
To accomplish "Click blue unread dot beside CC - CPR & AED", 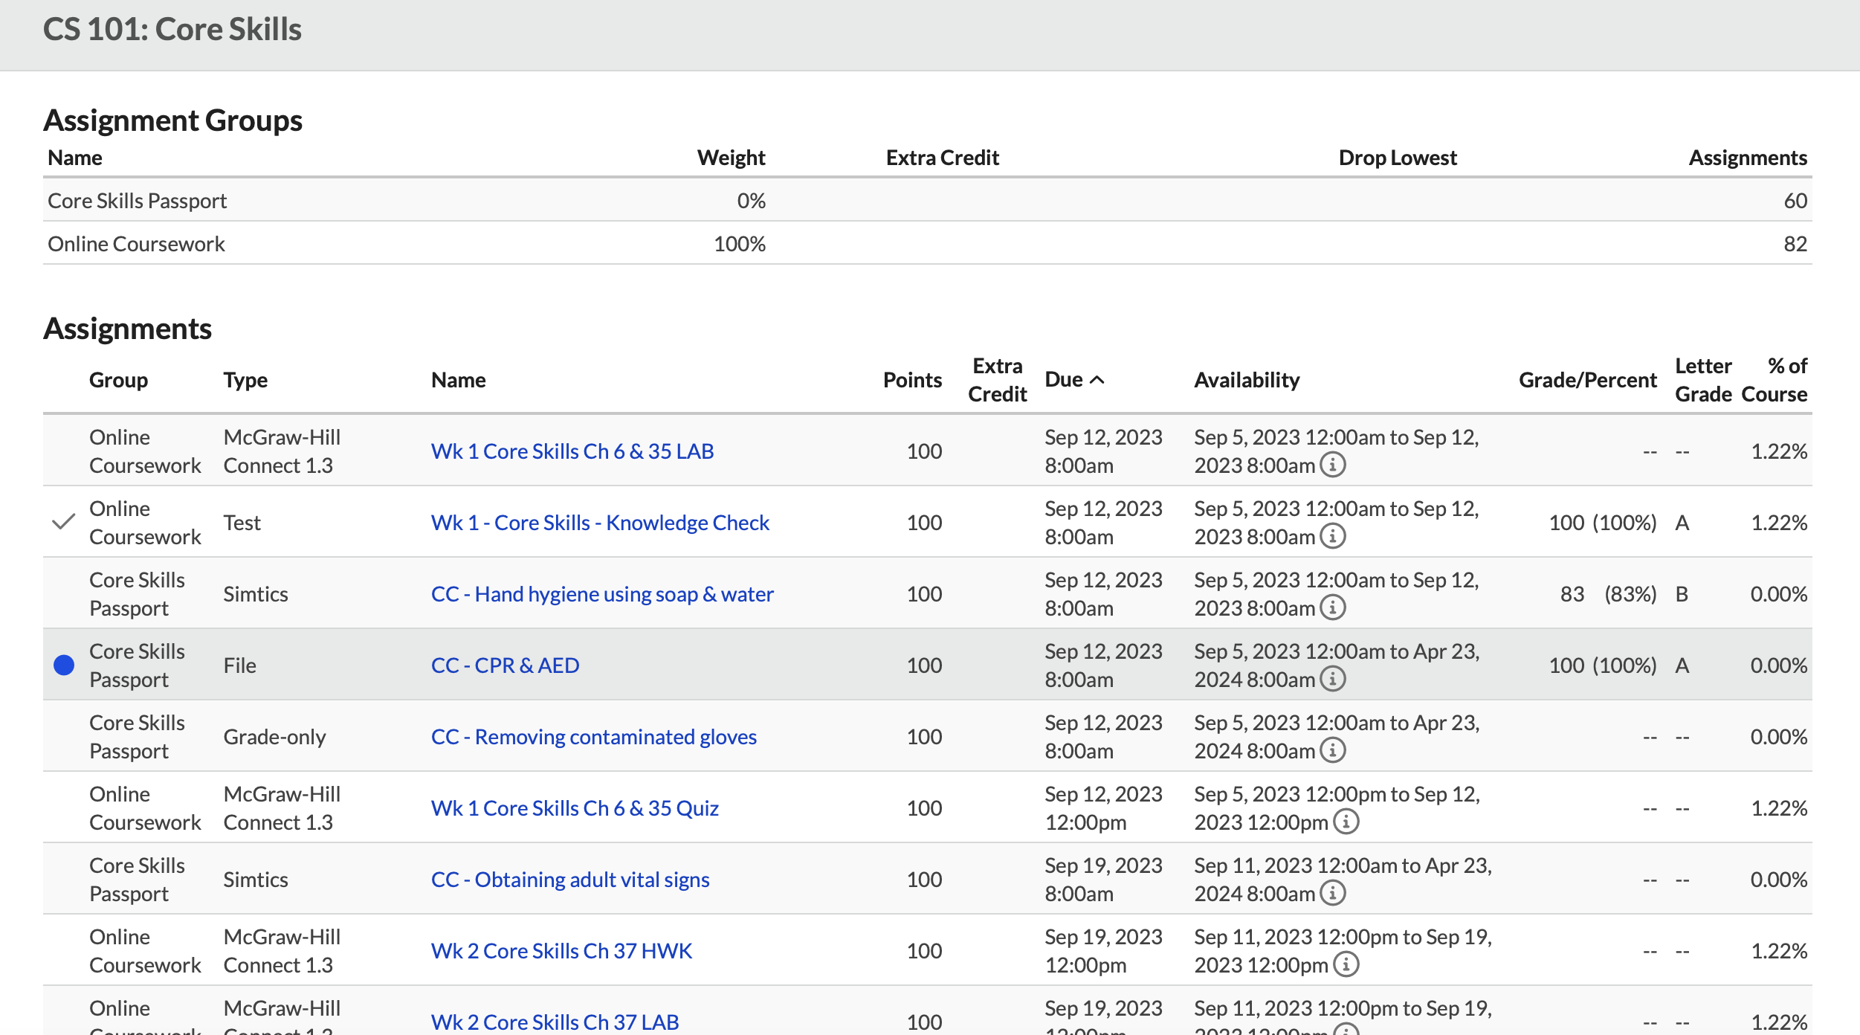I will [64, 665].
